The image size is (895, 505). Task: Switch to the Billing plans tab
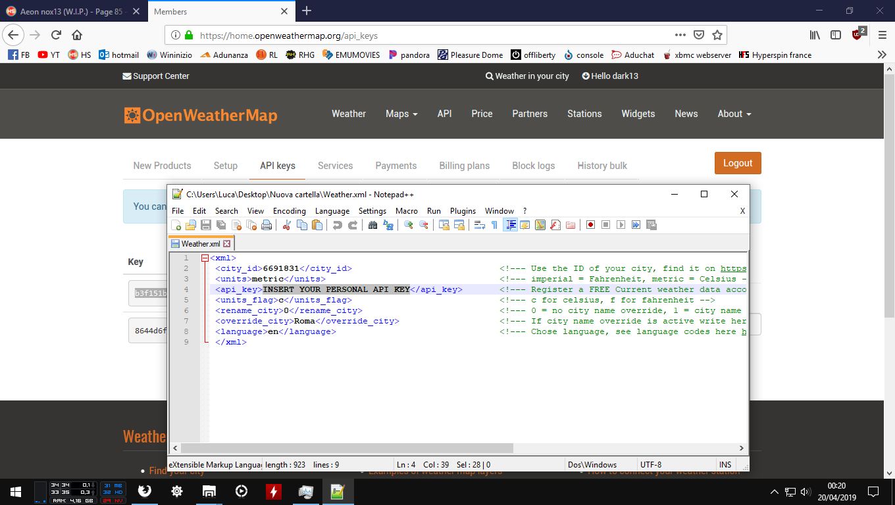tap(464, 166)
